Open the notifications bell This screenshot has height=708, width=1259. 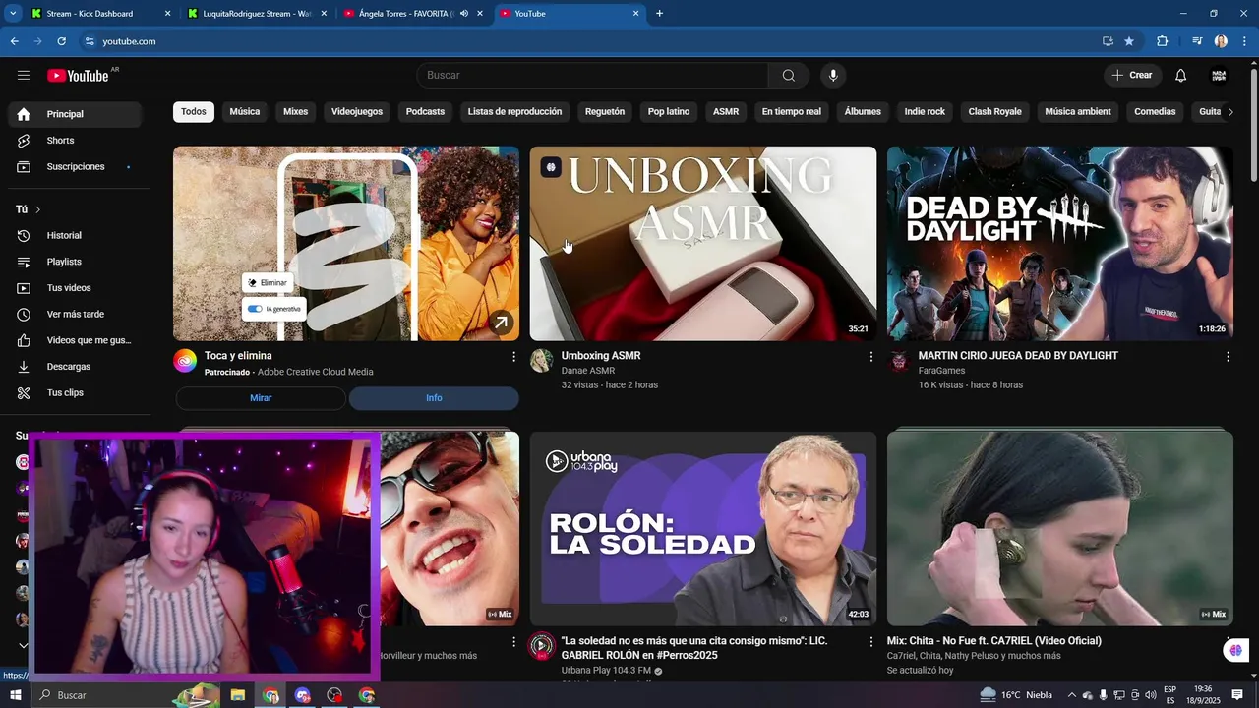point(1181,76)
